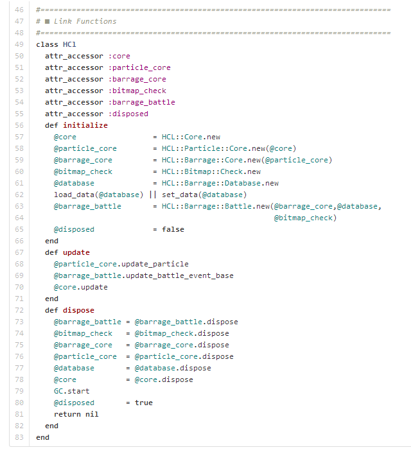Click the 'true' value on line 80
This screenshot has height=452, width=411.
[x=144, y=403]
